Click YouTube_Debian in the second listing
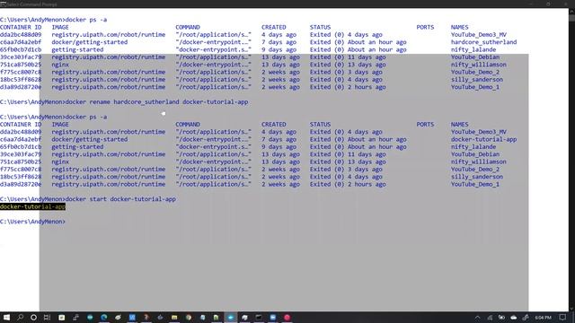This screenshot has height=323, width=575. click(475, 154)
